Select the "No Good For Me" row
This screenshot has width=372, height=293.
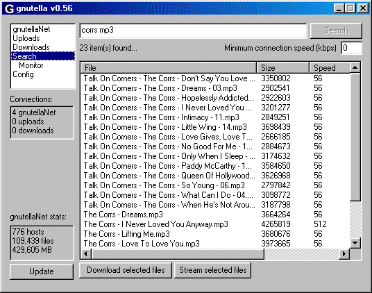[215, 146]
